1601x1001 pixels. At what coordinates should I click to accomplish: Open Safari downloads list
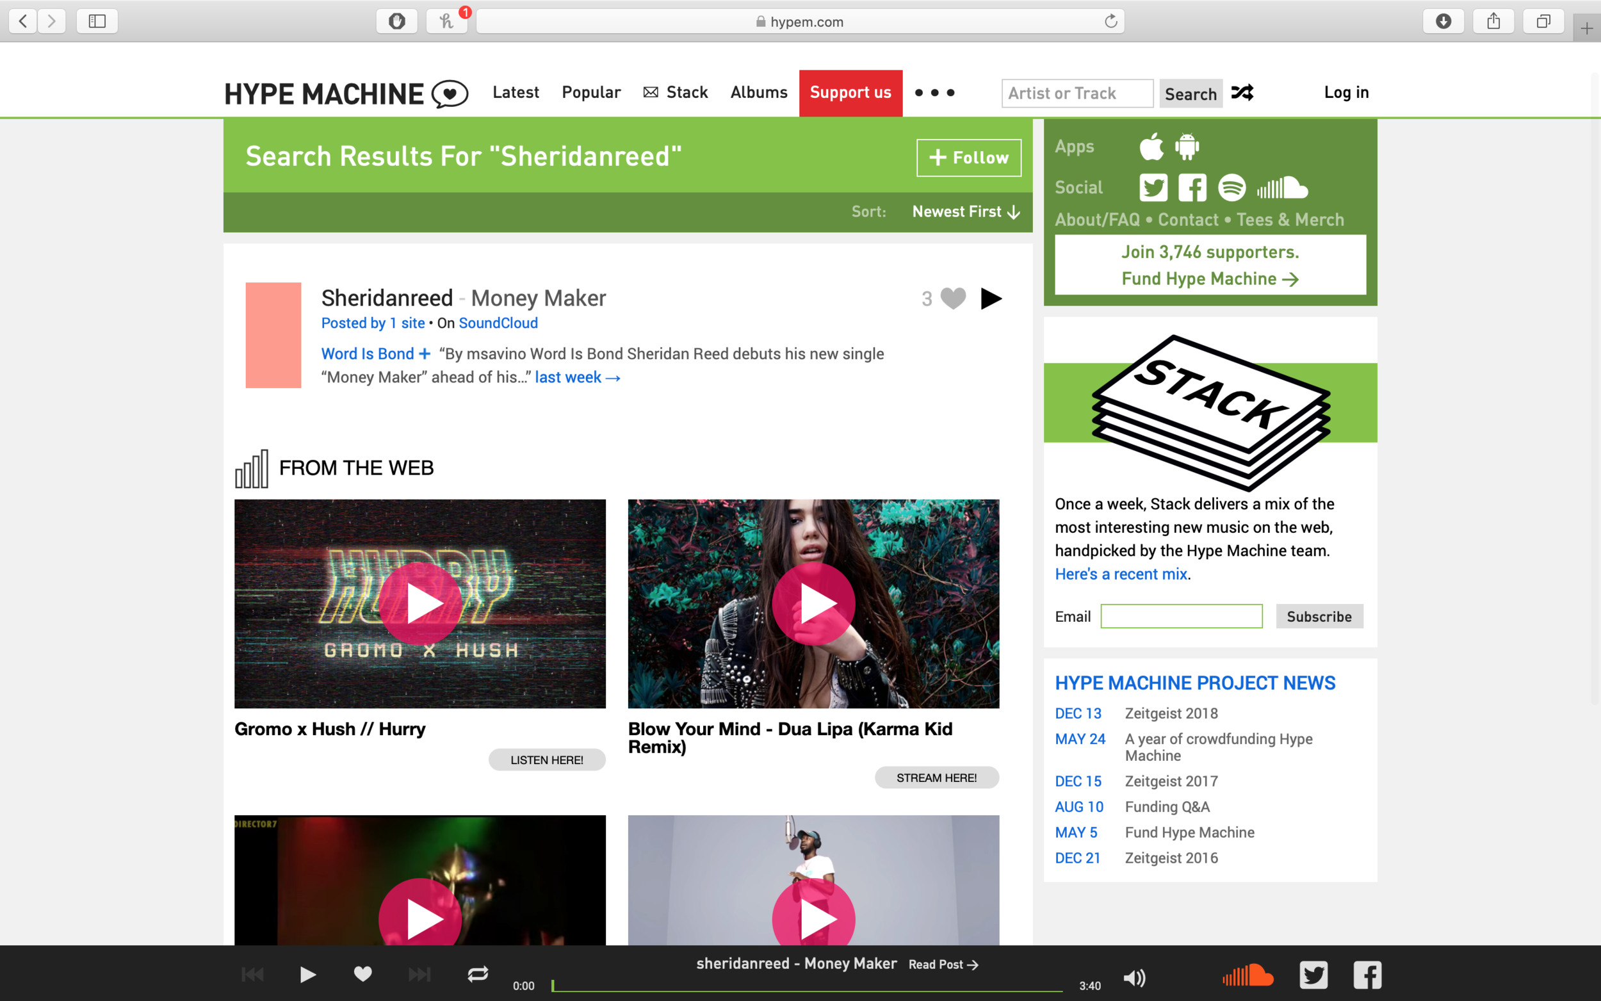click(1443, 21)
